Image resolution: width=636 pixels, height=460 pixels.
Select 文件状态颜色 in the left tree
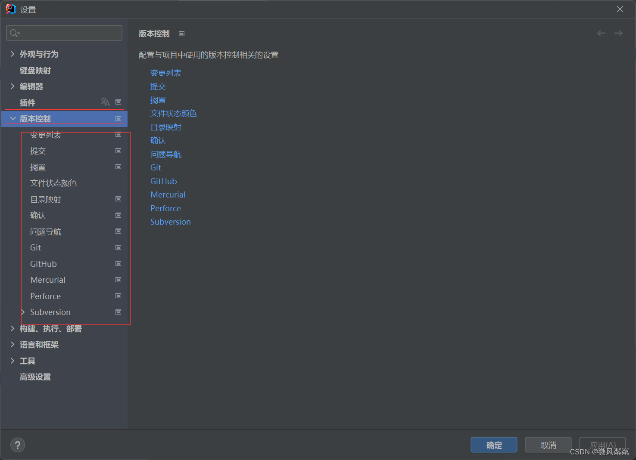53,183
